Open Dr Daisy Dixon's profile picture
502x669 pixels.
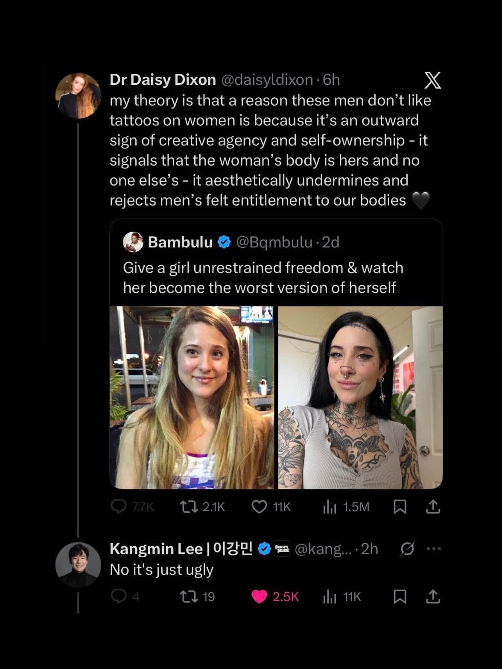click(x=78, y=96)
